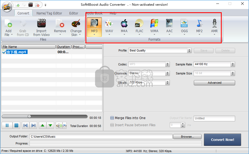Select the OGG format icon

184,23
